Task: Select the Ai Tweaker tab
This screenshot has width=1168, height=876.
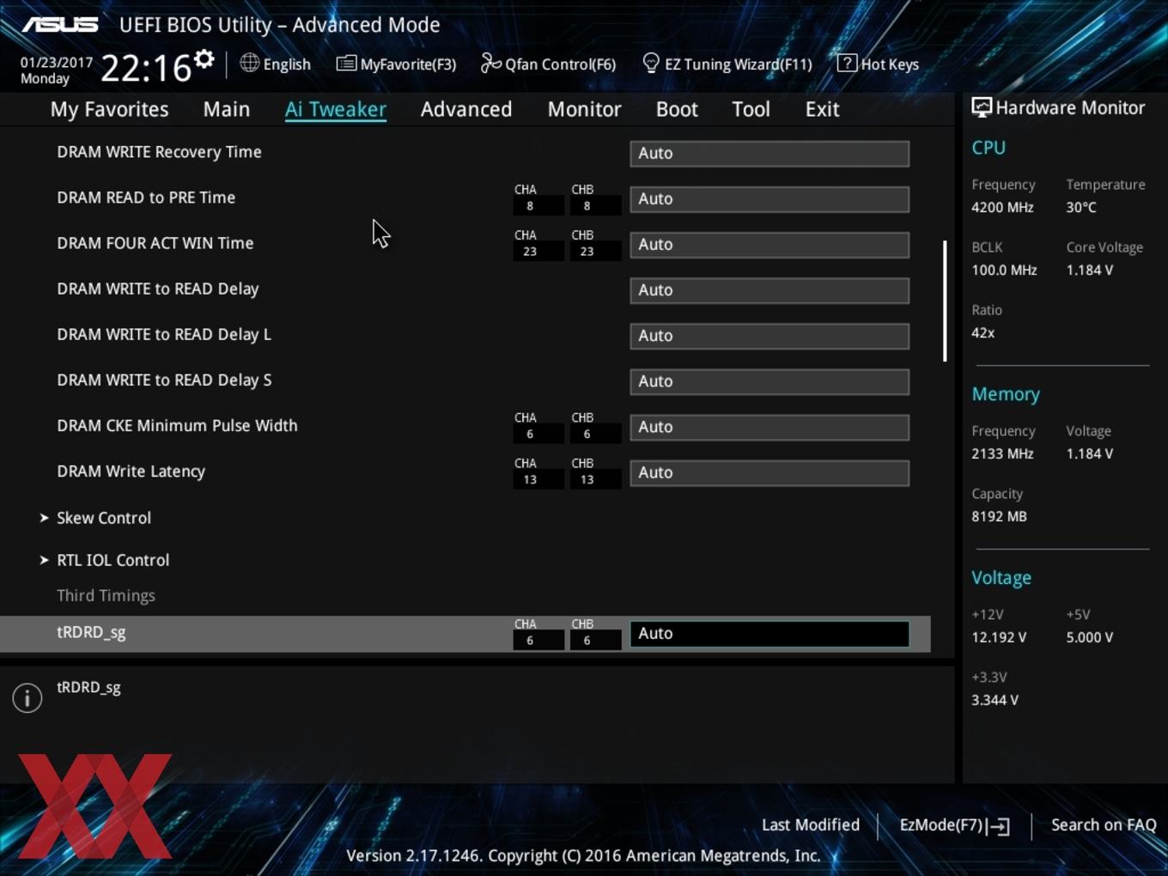Action: 336,109
